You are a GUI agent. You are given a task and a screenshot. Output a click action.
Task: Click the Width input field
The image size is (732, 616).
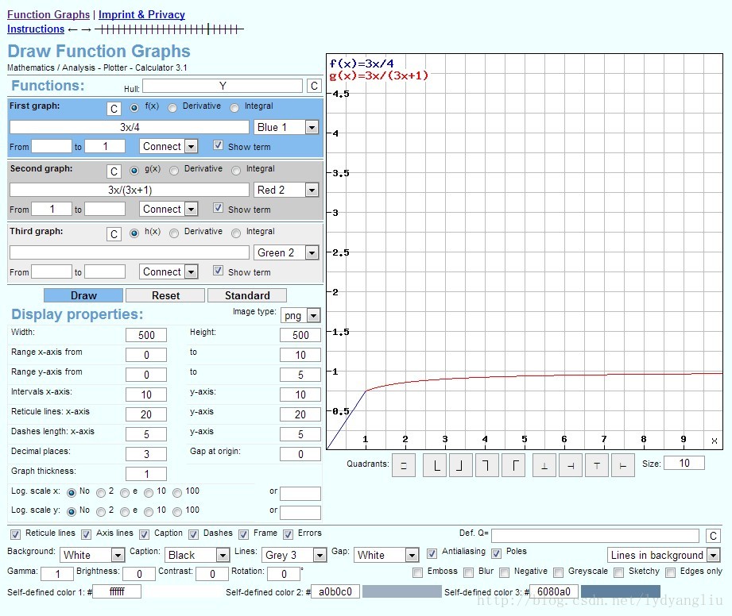[x=146, y=335]
